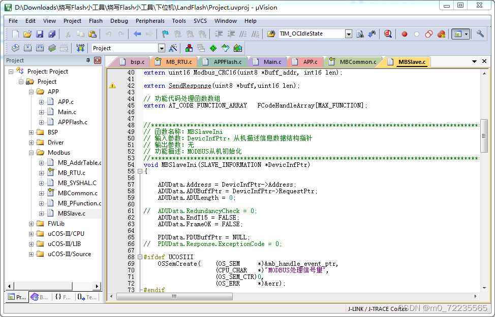Click the Paste clipboard icon

92,33
